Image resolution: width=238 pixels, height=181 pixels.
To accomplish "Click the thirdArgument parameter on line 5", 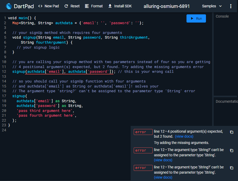I will click(x=134, y=38).
